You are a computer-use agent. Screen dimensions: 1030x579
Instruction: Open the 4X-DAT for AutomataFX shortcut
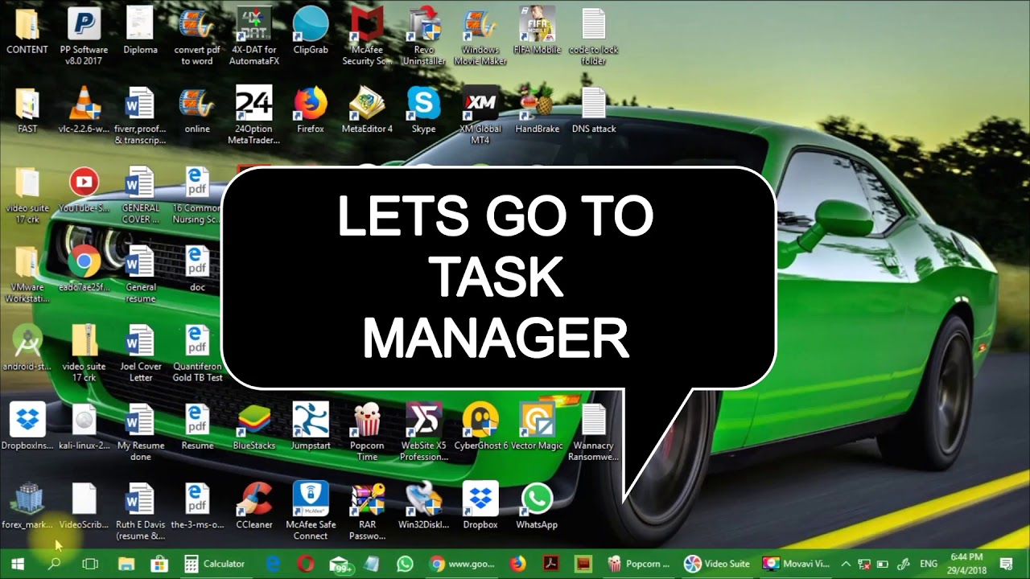point(253,36)
